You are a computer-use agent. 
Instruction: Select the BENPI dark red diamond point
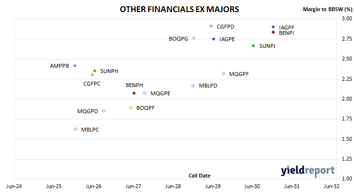(x=273, y=32)
